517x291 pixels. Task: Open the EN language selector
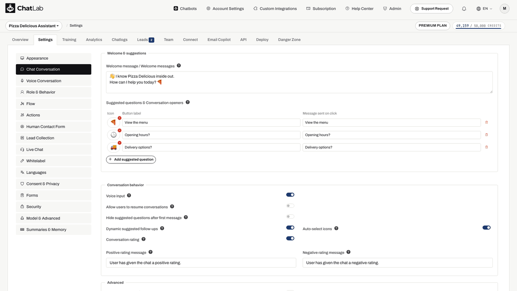click(x=484, y=9)
